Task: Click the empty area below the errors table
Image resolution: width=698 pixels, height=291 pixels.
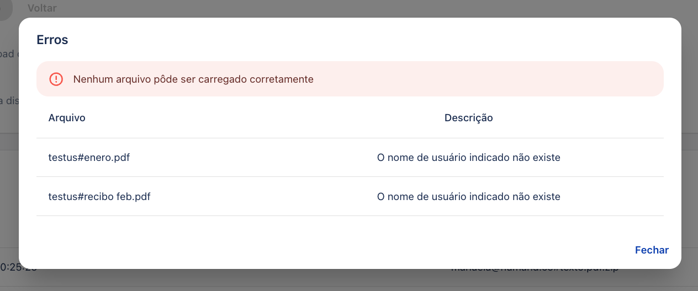Action: pos(331,231)
